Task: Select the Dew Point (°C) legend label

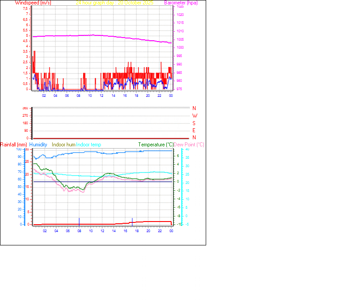Action: pos(188,145)
